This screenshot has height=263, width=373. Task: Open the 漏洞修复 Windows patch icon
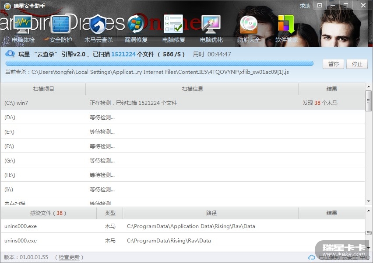136,24
